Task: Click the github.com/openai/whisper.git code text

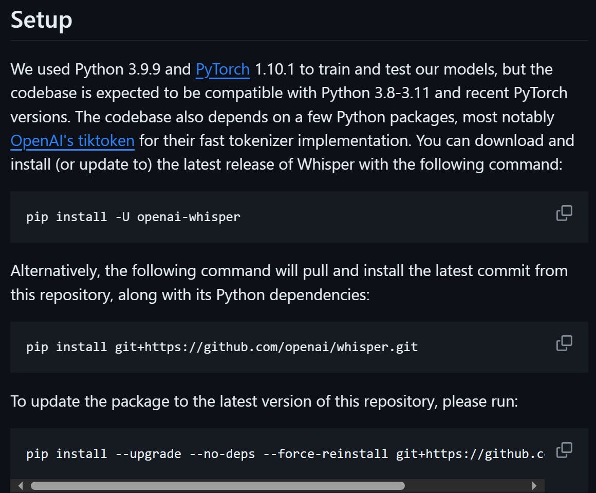Action: [x=266, y=347]
